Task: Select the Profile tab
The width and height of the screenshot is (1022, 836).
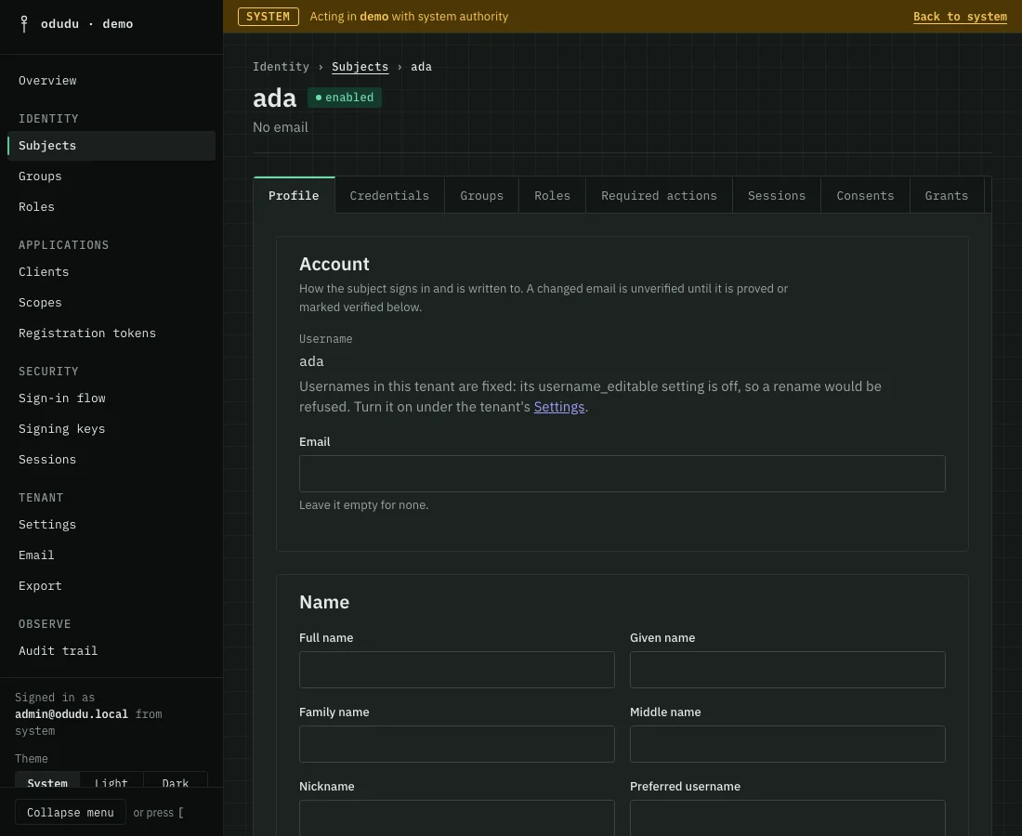Action: click(x=294, y=195)
